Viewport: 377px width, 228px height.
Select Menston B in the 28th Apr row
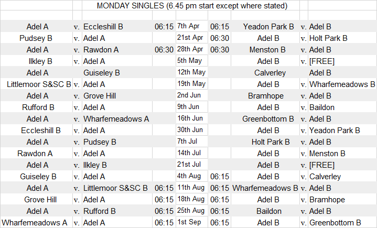pyautogui.click(x=268, y=50)
